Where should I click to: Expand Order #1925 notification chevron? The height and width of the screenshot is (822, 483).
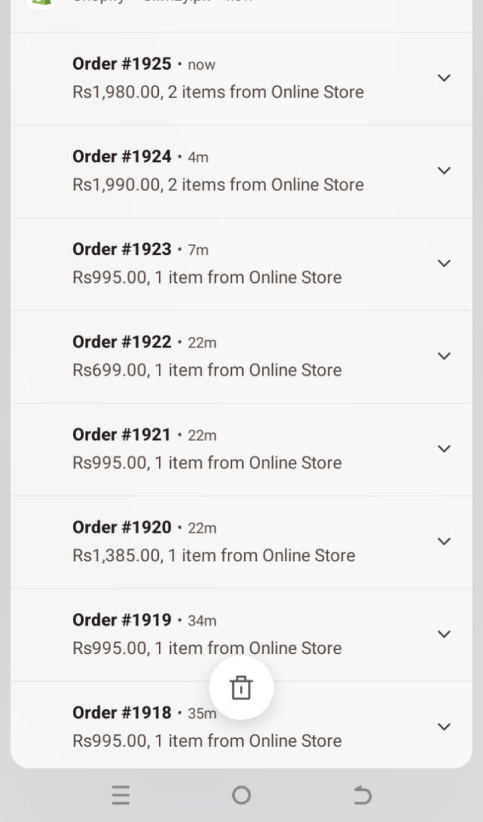444,78
